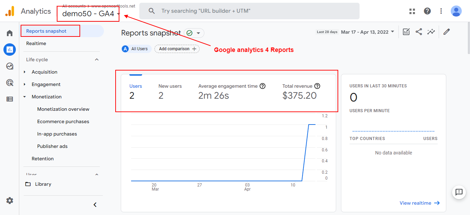Go to the Realtime report

pyautogui.click(x=36, y=43)
